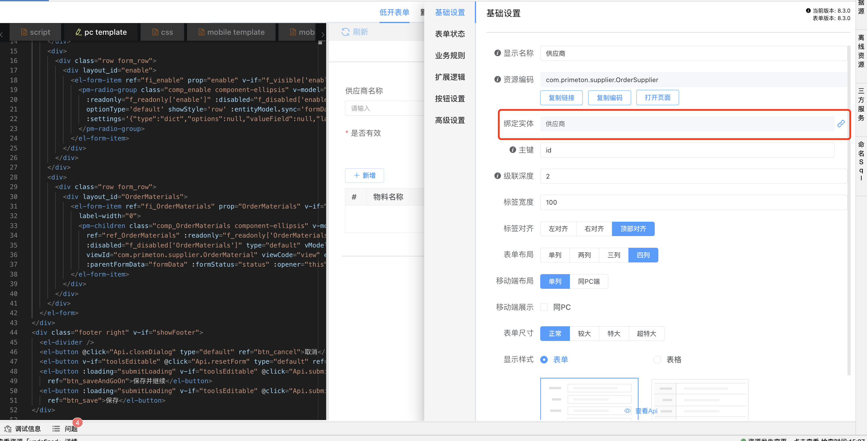The image size is (867, 441).
Task: Click the eye icon for 查看Api
Action: click(627, 411)
